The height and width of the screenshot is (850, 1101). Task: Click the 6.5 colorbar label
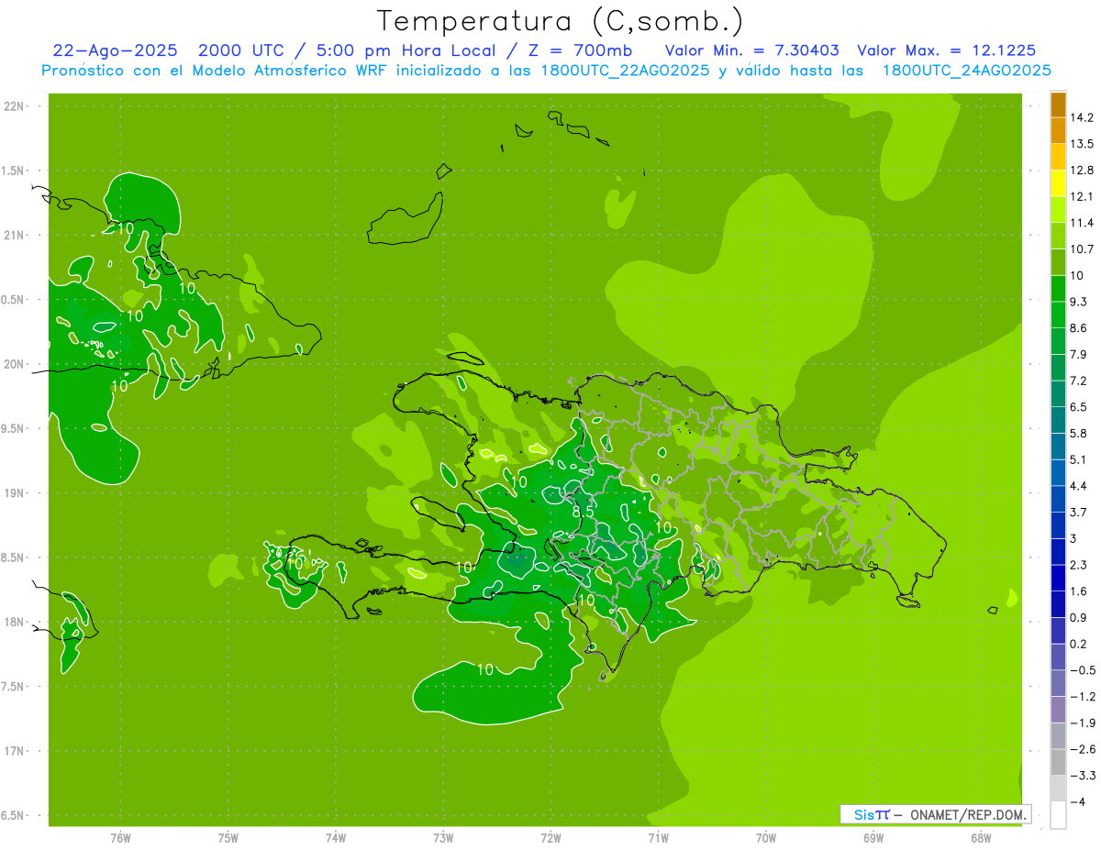tap(1079, 407)
